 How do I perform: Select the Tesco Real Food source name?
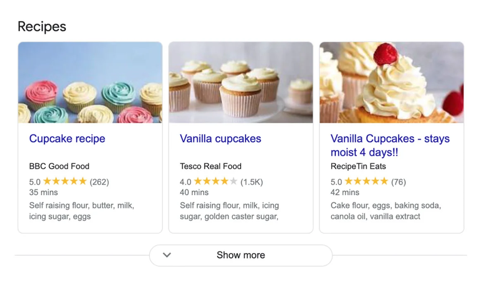pyautogui.click(x=211, y=166)
